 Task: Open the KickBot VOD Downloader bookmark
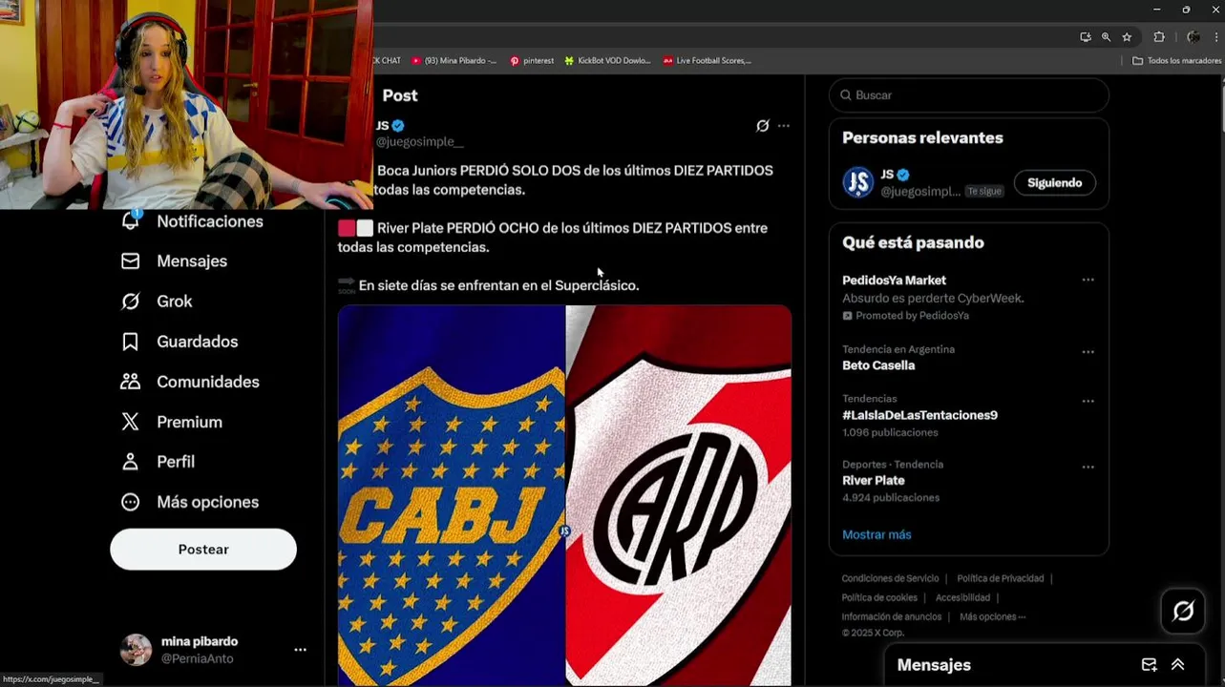tap(607, 60)
